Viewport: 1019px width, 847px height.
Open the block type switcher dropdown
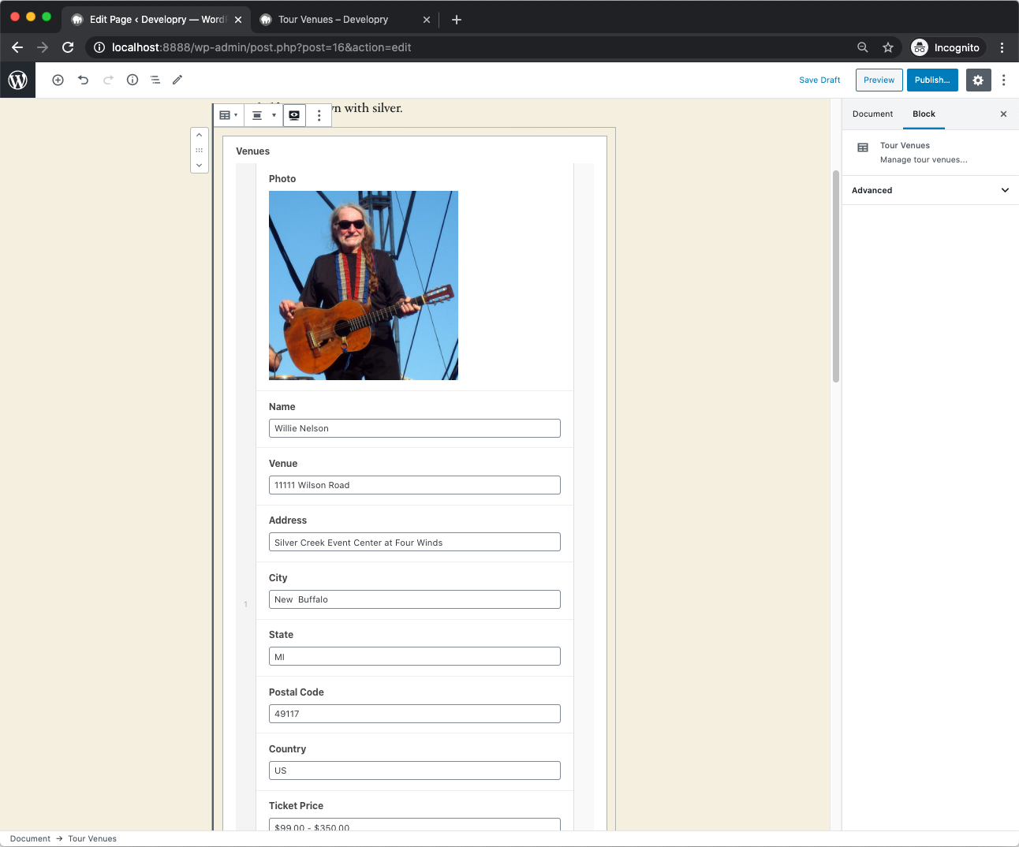point(228,115)
